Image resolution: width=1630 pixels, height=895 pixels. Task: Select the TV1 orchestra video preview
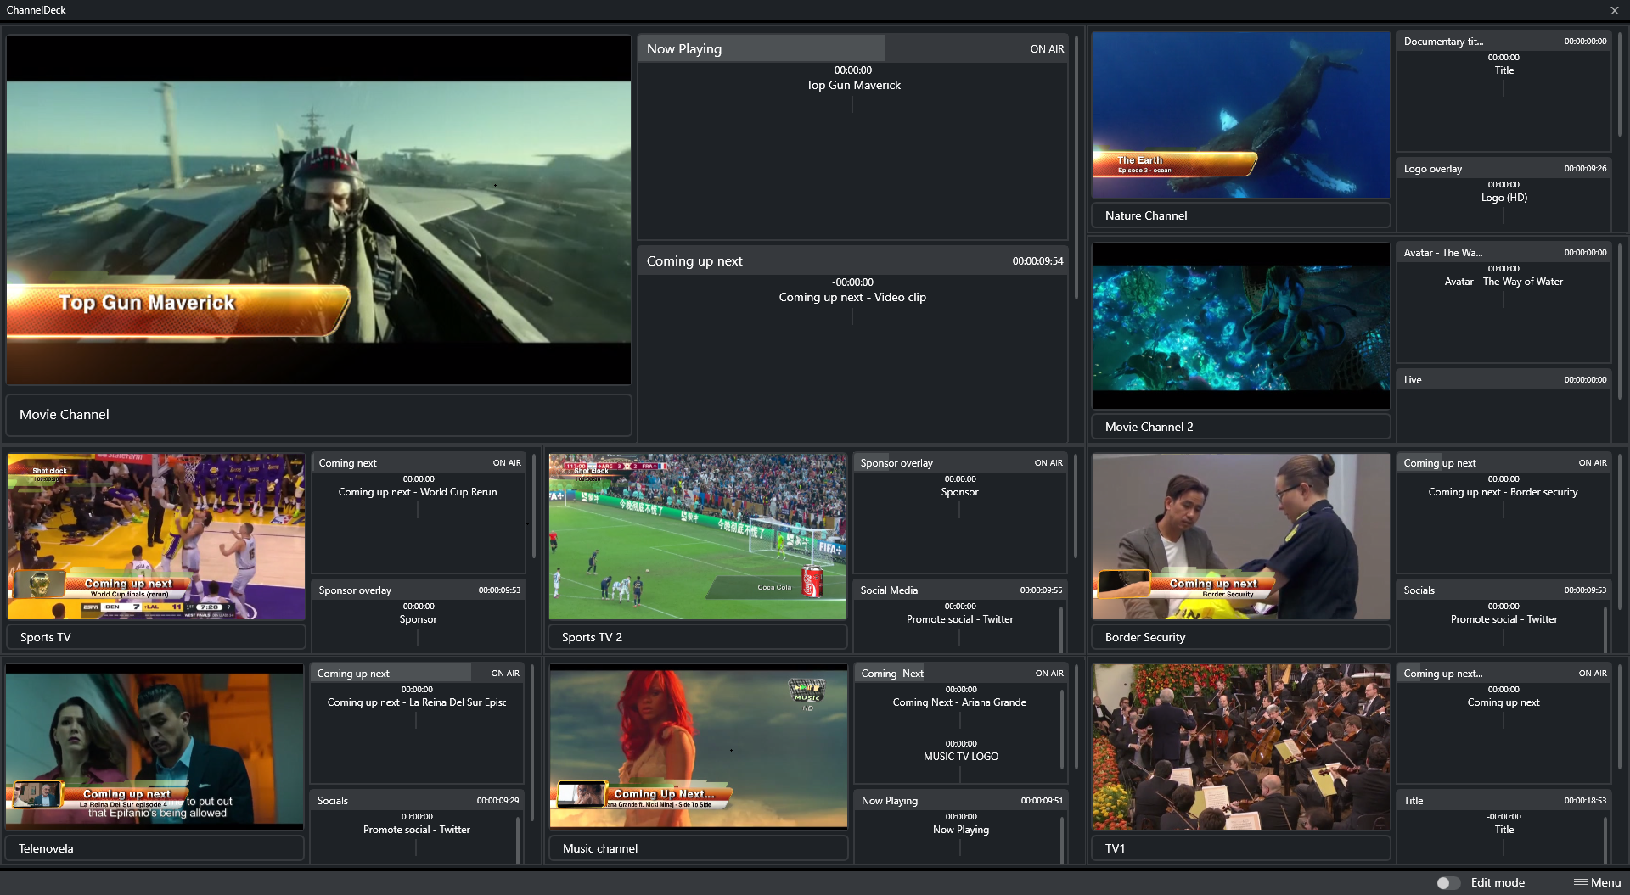coord(1240,747)
